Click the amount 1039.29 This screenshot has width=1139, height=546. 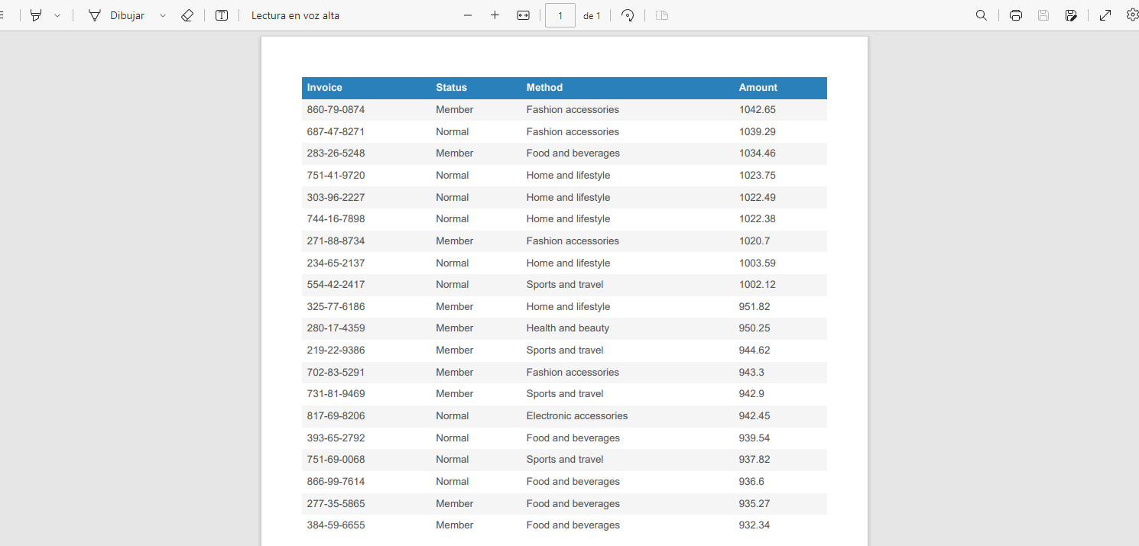pos(757,132)
